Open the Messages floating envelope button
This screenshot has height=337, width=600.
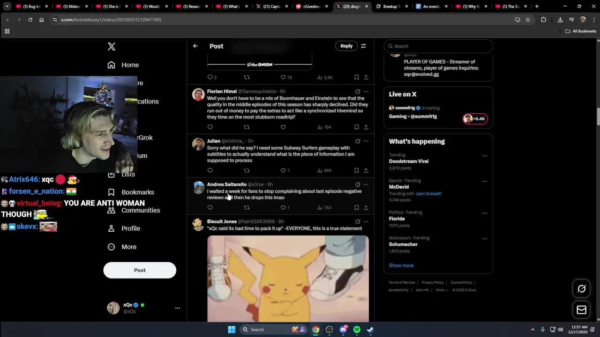click(581, 310)
